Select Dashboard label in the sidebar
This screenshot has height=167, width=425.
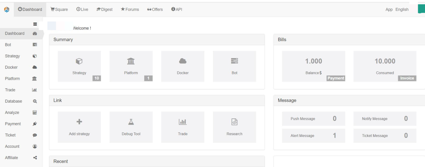[15, 34]
